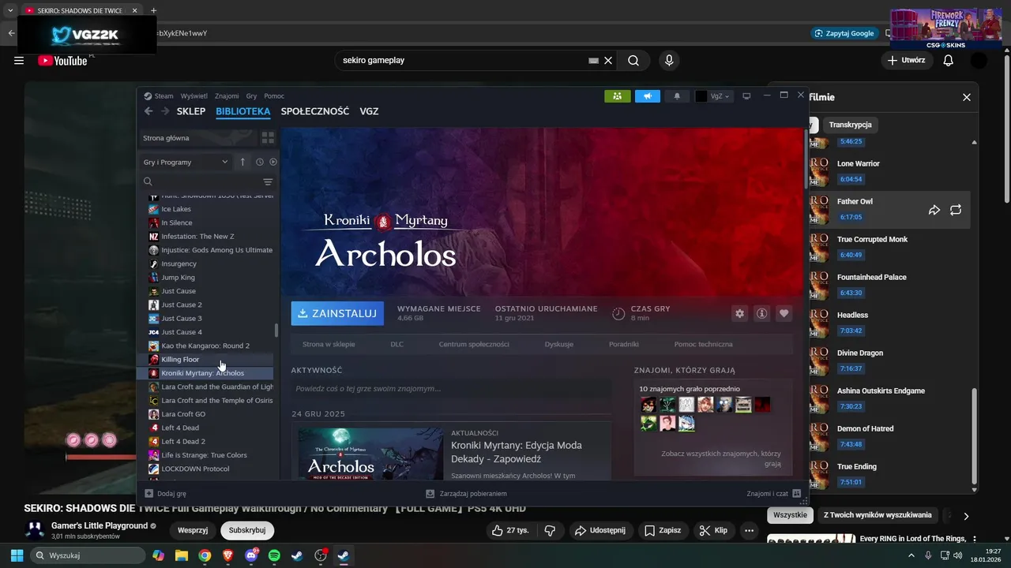Filter library by ready-to-play icon
This screenshot has width=1011, height=568.
(x=273, y=162)
